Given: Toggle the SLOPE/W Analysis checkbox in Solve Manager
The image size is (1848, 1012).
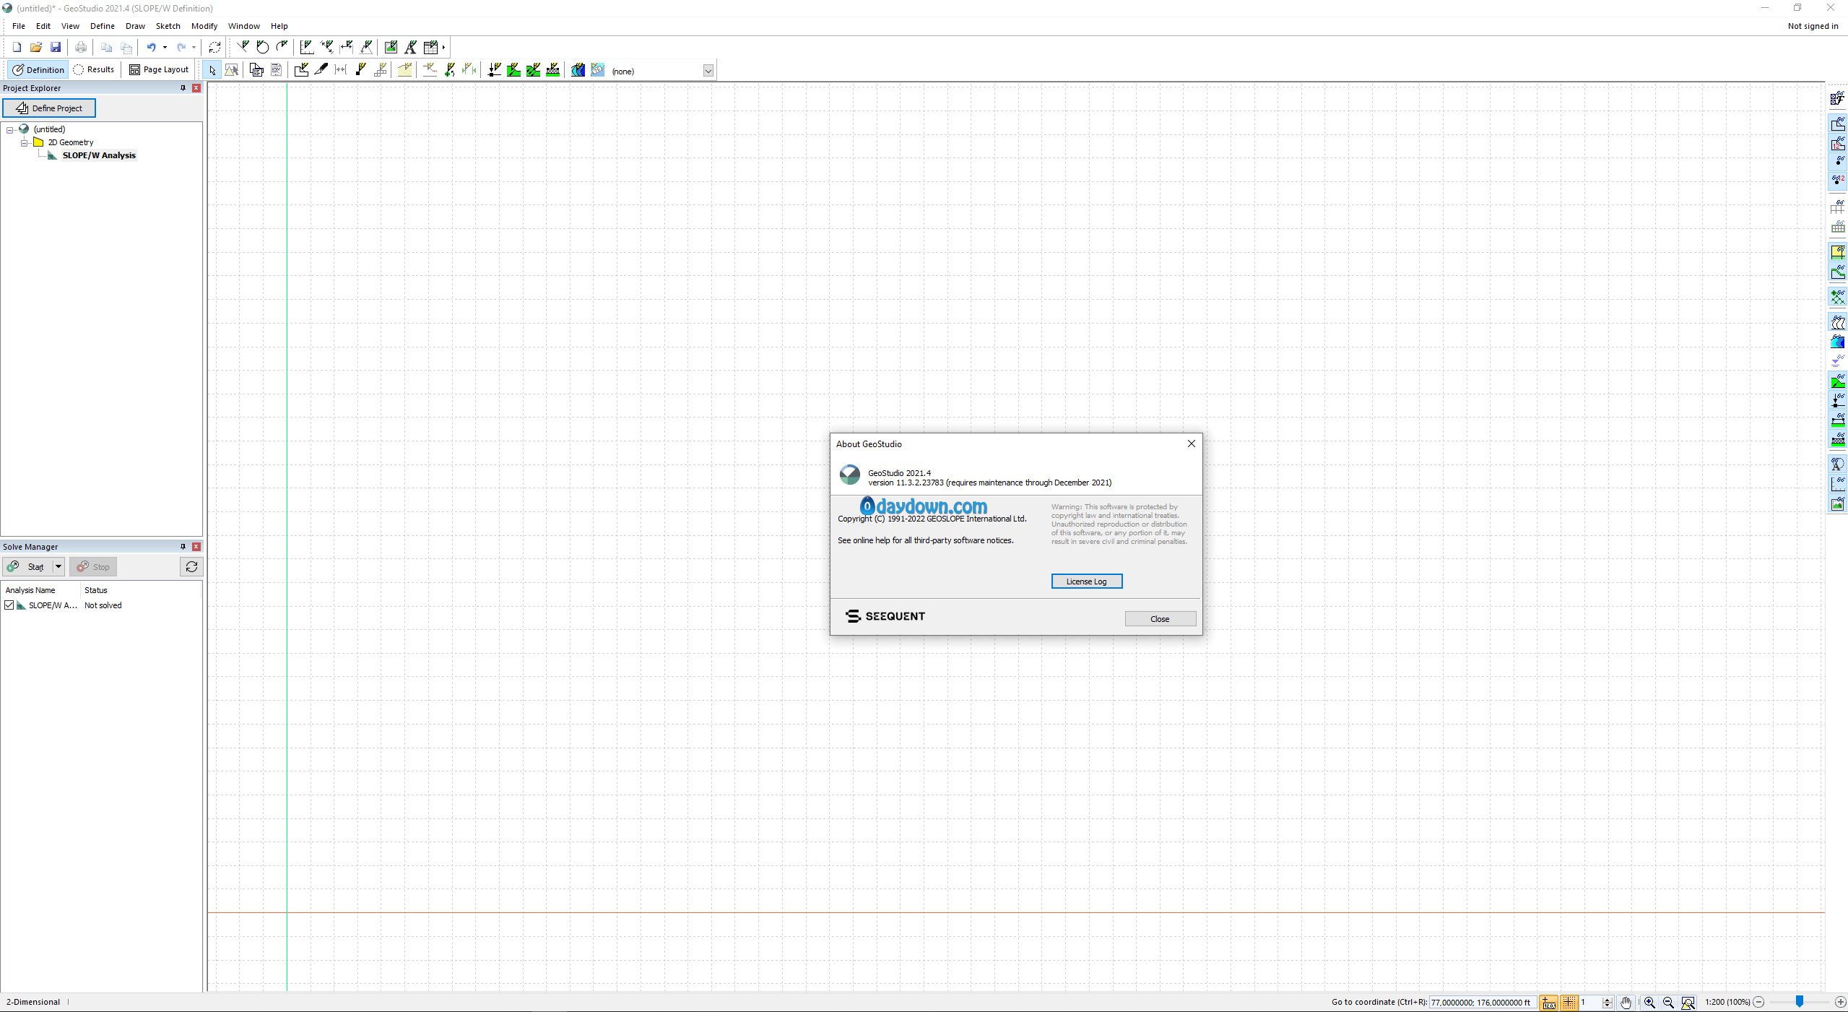Looking at the screenshot, I should [9, 605].
